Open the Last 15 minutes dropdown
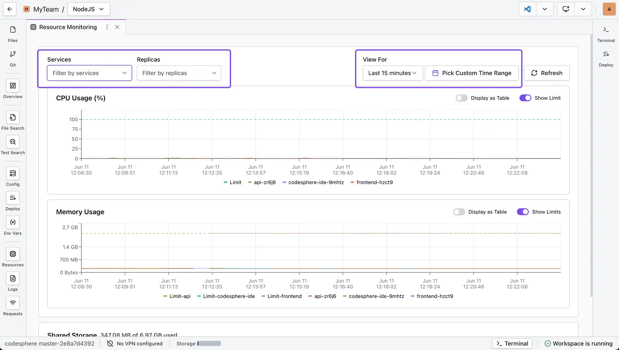This screenshot has width=619, height=350. tap(393, 73)
